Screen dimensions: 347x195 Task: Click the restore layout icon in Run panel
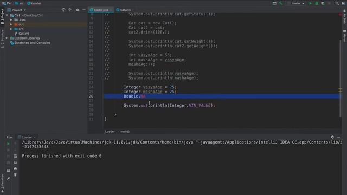9,171
